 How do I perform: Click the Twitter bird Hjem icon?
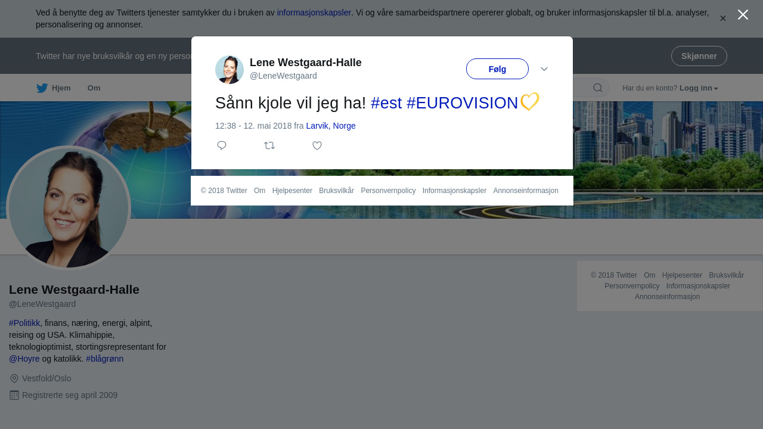click(x=42, y=88)
